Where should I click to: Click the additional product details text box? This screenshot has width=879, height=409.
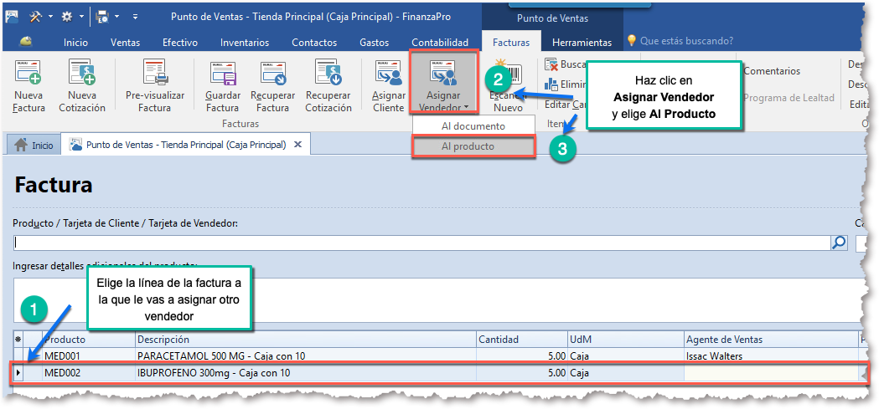[437, 299]
